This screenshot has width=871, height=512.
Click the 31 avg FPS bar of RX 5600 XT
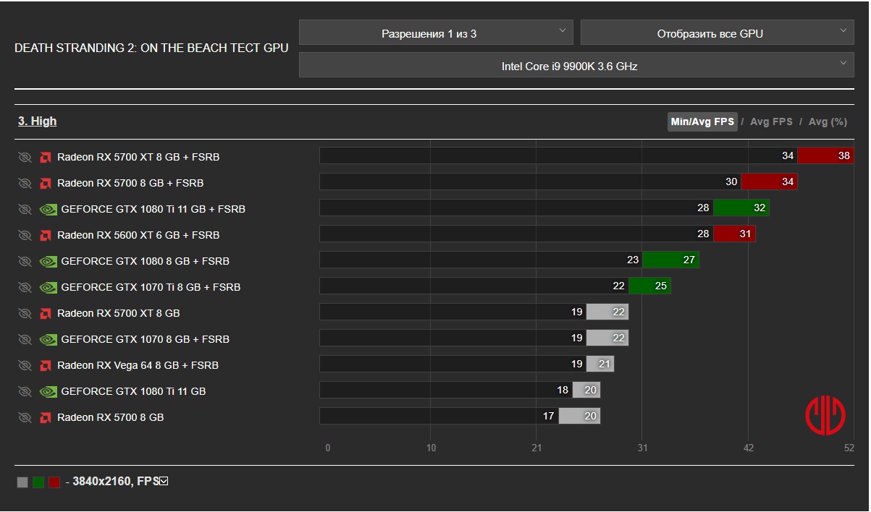(734, 234)
